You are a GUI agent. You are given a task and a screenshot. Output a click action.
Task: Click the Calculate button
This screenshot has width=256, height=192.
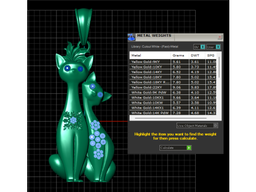[x=175, y=148]
